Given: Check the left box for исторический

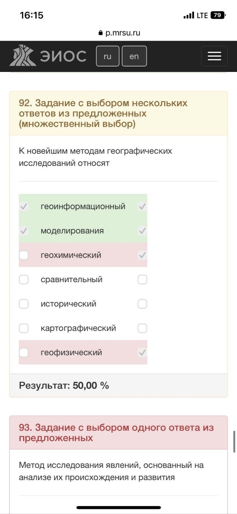Looking at the screenshot, I should click(x=24, y=304).
